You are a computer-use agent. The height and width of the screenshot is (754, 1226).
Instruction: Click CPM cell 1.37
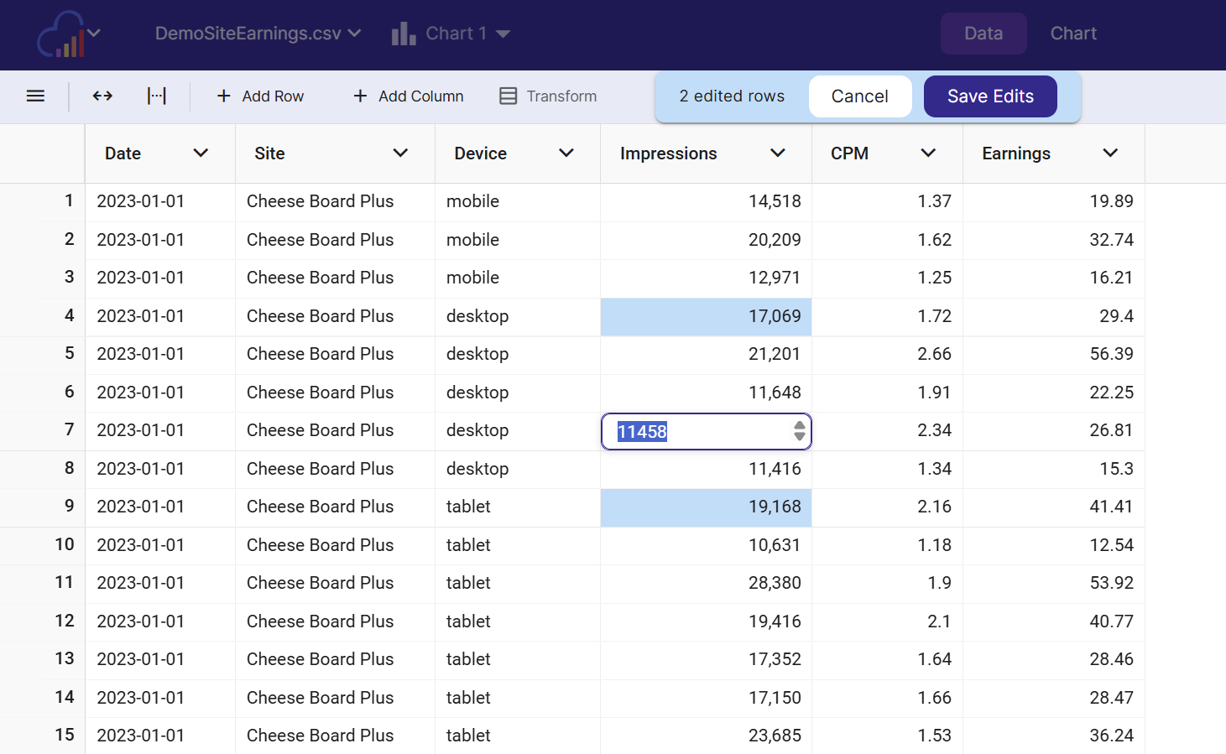(x=887, y=201)
